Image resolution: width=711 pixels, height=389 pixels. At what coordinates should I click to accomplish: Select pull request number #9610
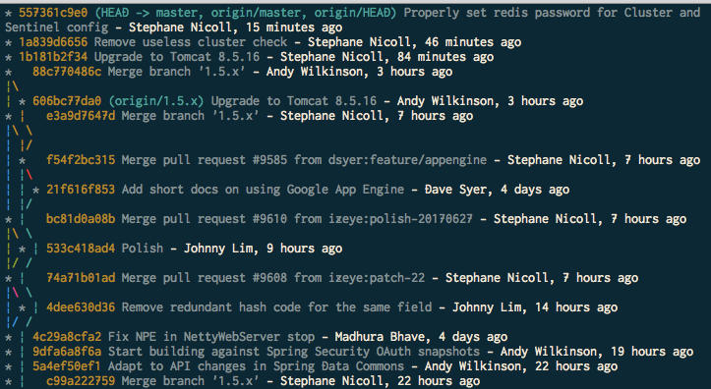(269, 219)
